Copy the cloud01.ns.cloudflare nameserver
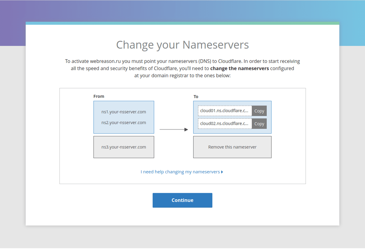365x249 pixels. 259,111
